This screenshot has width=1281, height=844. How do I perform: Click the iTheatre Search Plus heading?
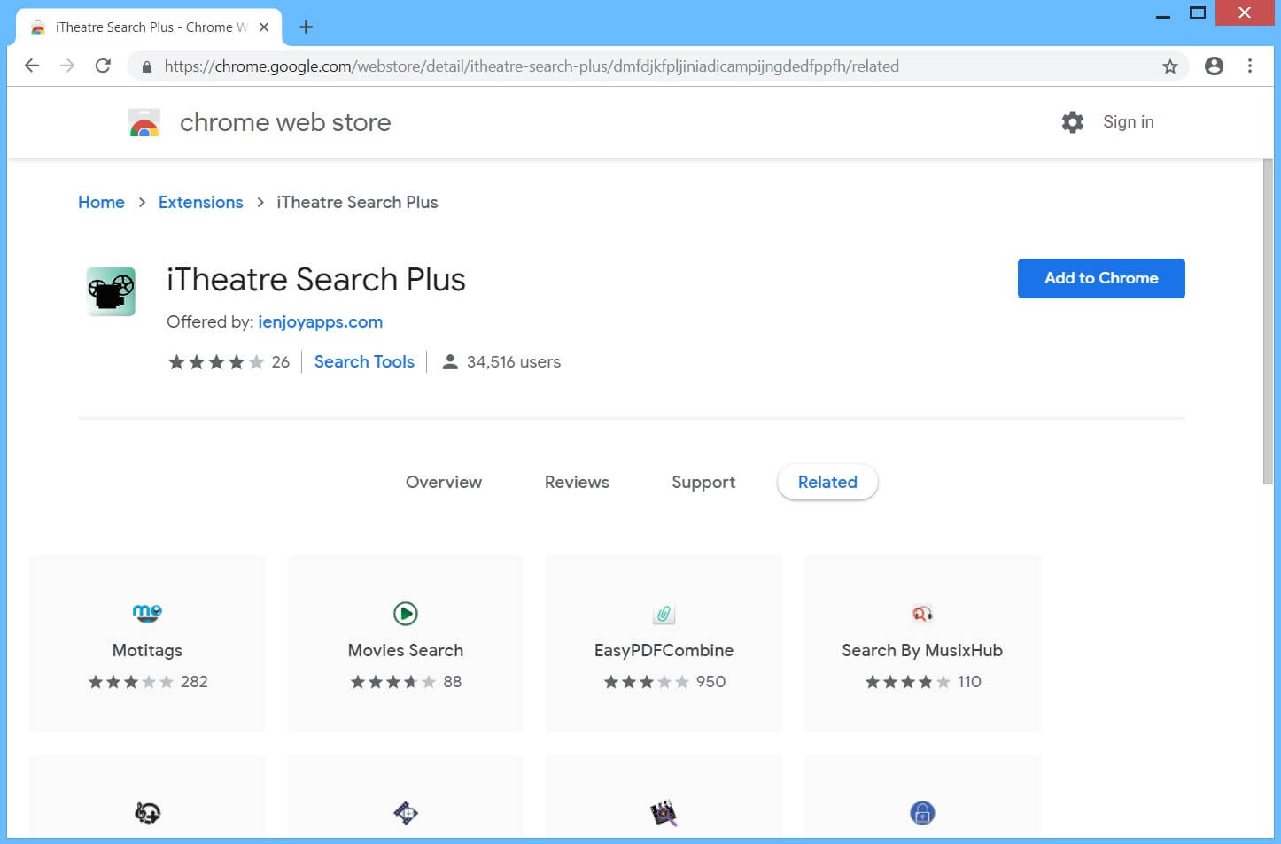[x=316, y=279]
